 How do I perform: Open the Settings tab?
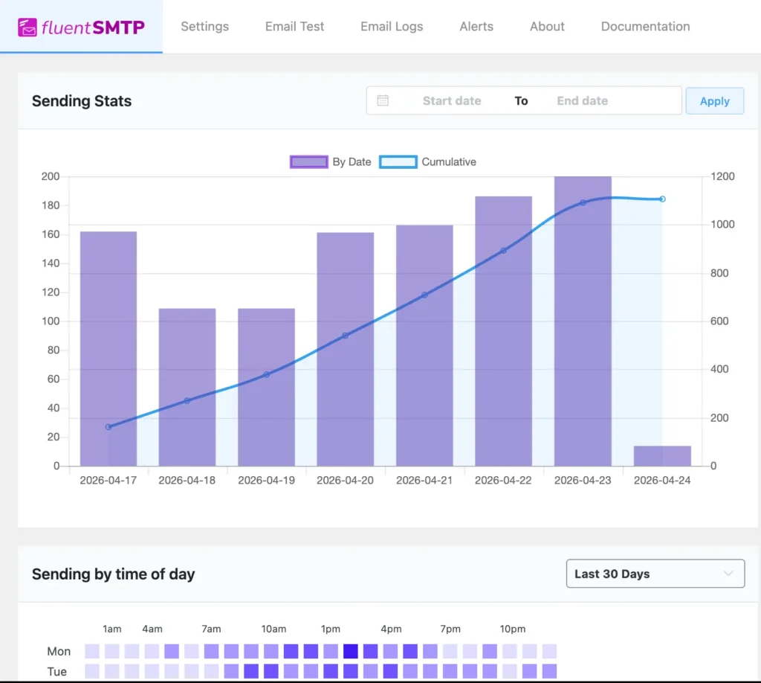(x=204, y=26)
